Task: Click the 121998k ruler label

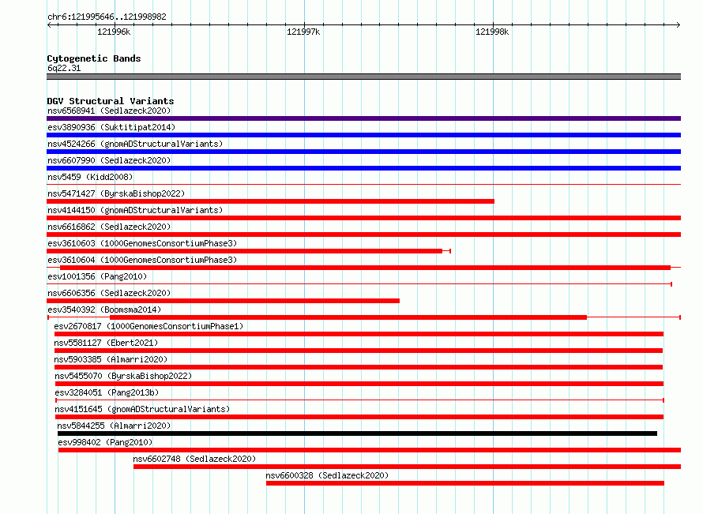Action: (492, 32)
